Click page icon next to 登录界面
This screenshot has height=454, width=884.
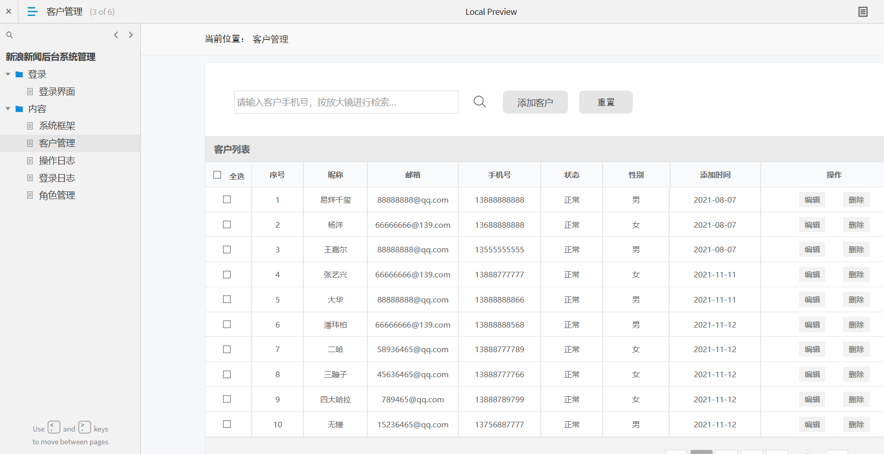[x=30, y=92]
